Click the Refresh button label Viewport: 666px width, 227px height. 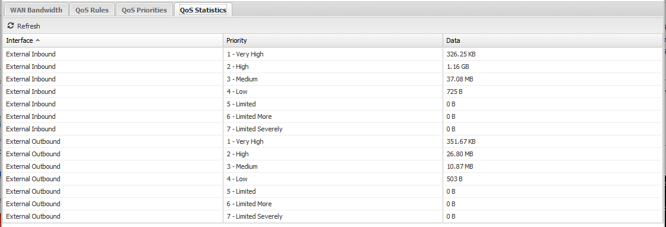[29, 26]
